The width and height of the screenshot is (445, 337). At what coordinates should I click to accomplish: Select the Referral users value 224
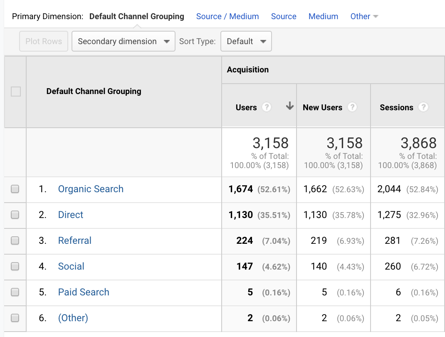pyautogui.click(x=245, y=241)
